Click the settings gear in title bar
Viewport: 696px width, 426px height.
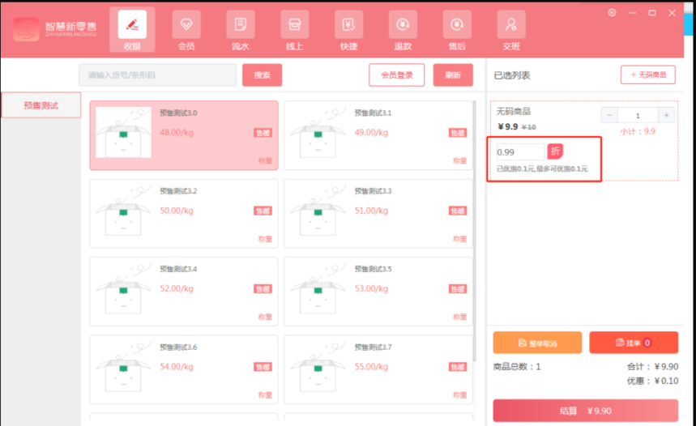click(x=612, y=12)
